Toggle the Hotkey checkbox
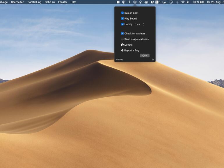This screenshot has width=224, height=168. click(x=122, y=24)
